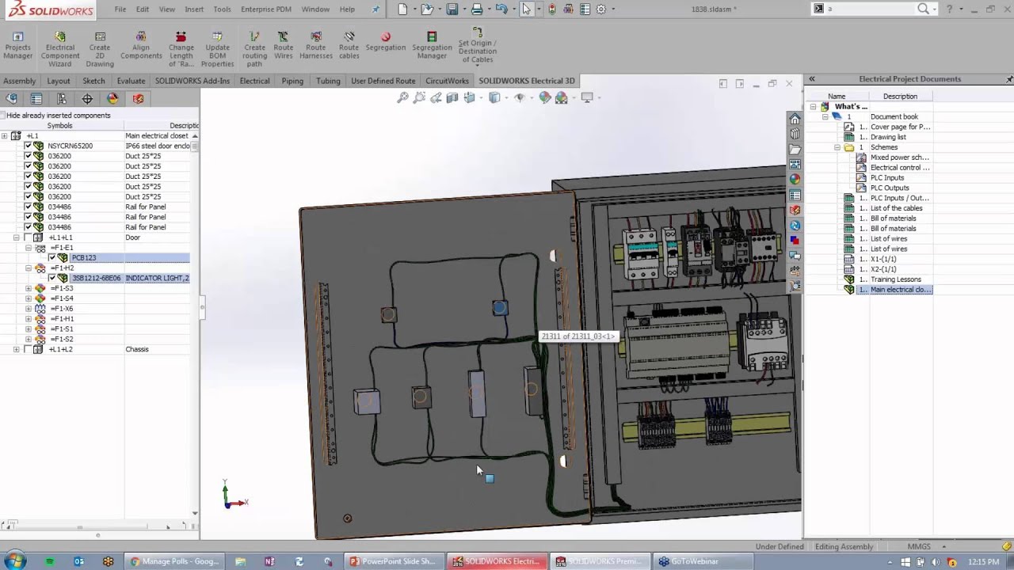Screen dimensions: 1014x570
Task: Open the DisplayManager color ball tab in left panel
Action: [x=112, y=99]
